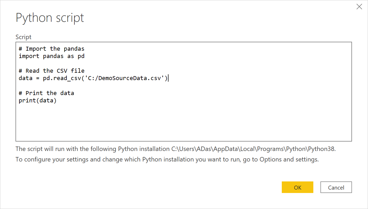Click the '# Read the CSV file' comment

click(52, 71)
